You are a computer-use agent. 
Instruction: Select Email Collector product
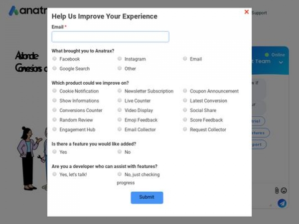120,129
